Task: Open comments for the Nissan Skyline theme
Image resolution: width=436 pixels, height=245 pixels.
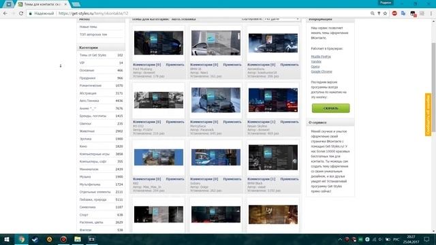Action: [262, 122]
